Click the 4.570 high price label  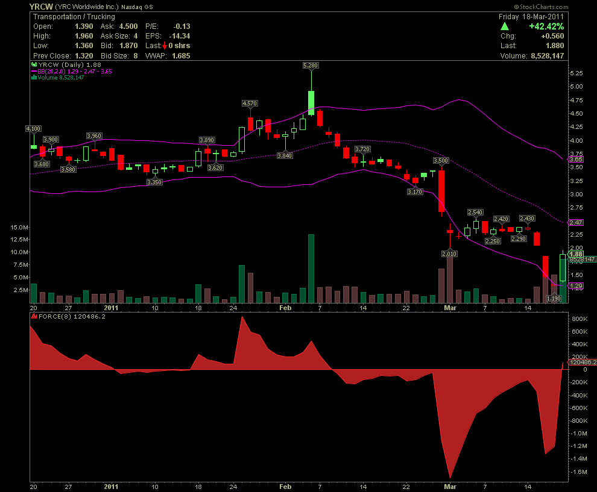click(x=250, y=104)
